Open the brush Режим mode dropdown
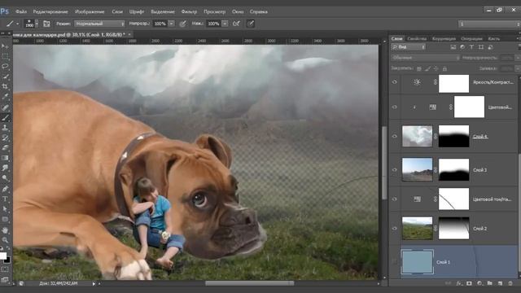The width and height of the screenshot is (521, 293). [x=99, y=24]
